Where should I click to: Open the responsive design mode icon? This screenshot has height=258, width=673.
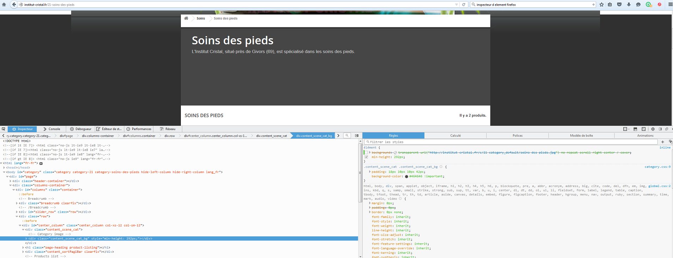coord(643,129)
